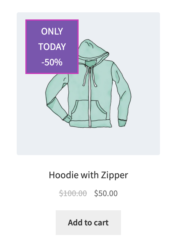Click the empty gray area below the hoodie
177x251 pixels.
88,142
